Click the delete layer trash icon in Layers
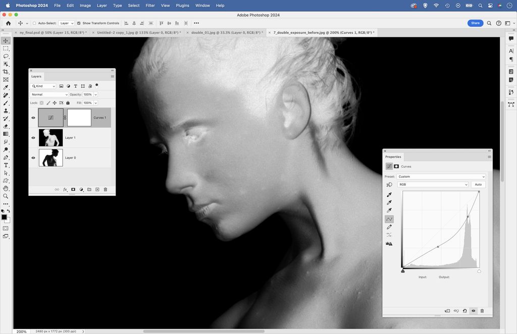Viewport: 517px width, 334px height. [106, 189]
